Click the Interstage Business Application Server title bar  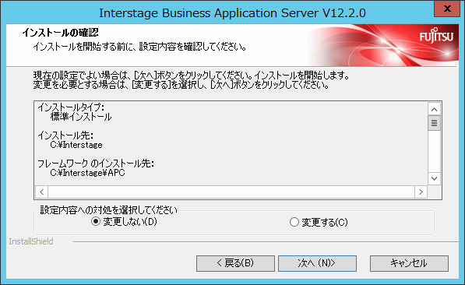click(x=232, y=12)
